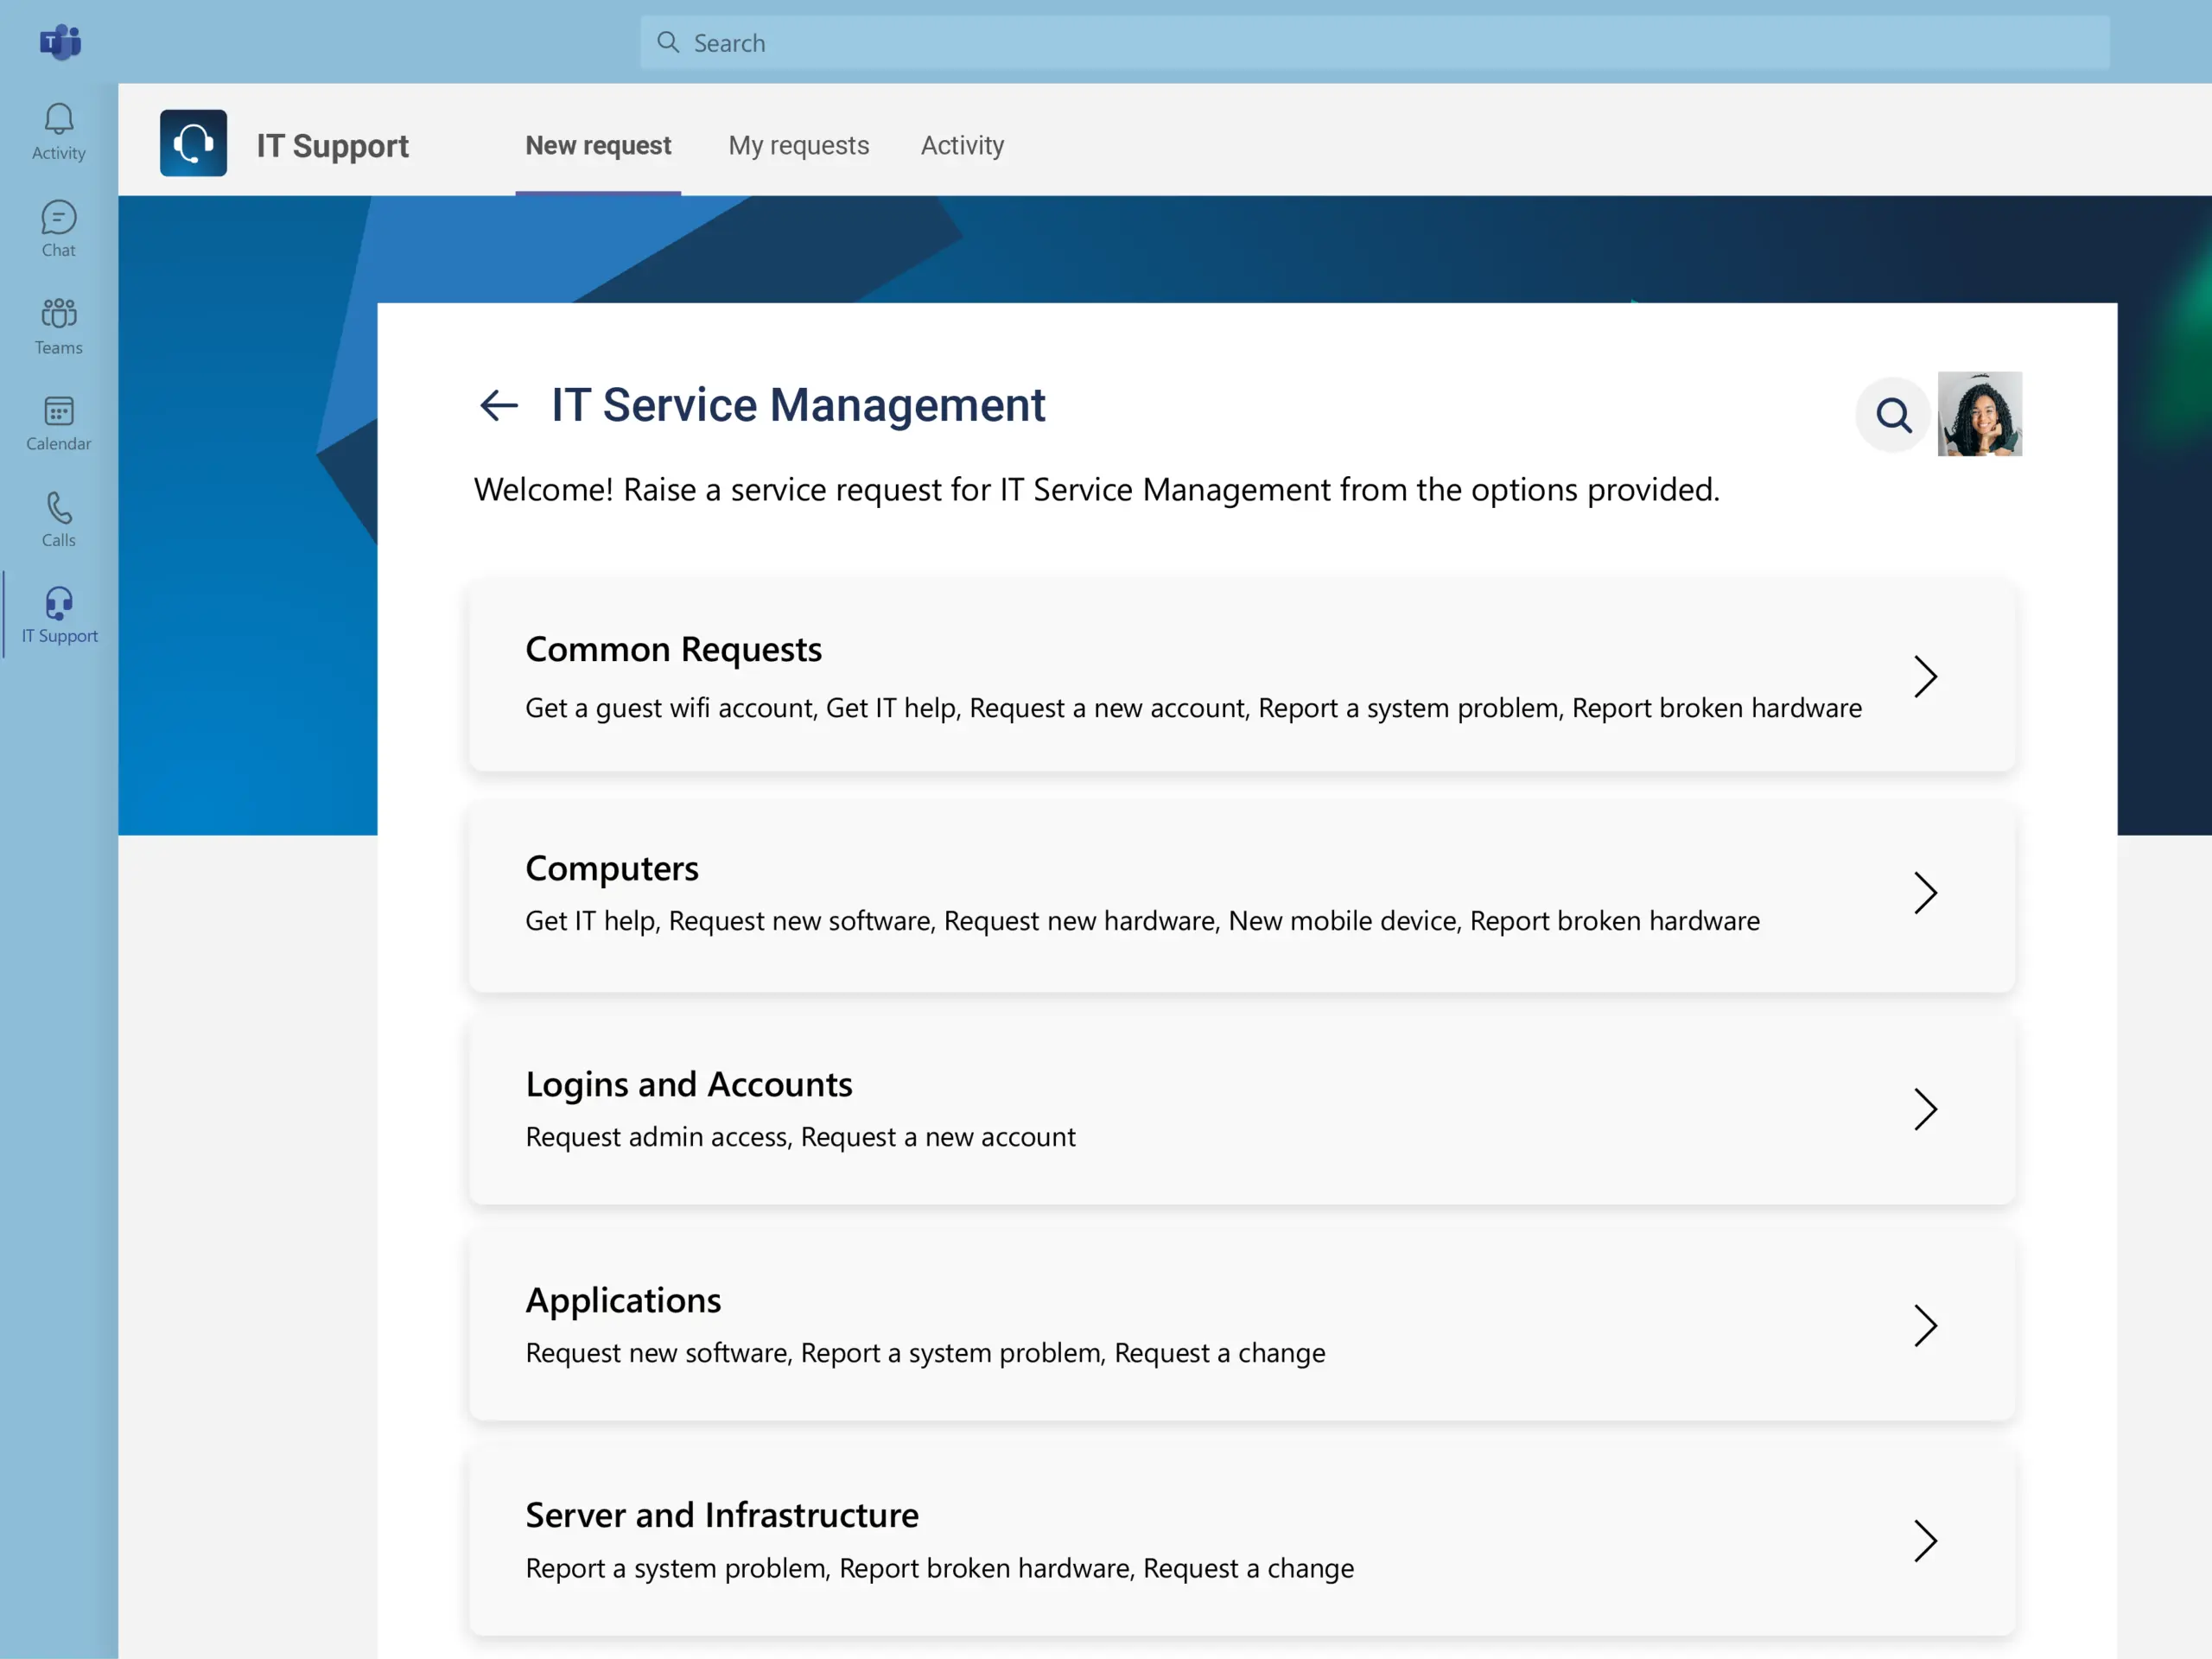Expand the Server and Infrastructure chevron
2212x1659 pixels.
1925,1541
